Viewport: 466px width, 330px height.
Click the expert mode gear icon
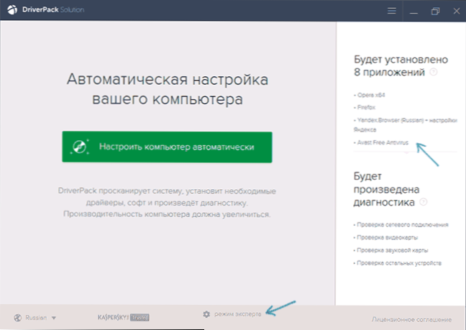(x=206, y=314)
